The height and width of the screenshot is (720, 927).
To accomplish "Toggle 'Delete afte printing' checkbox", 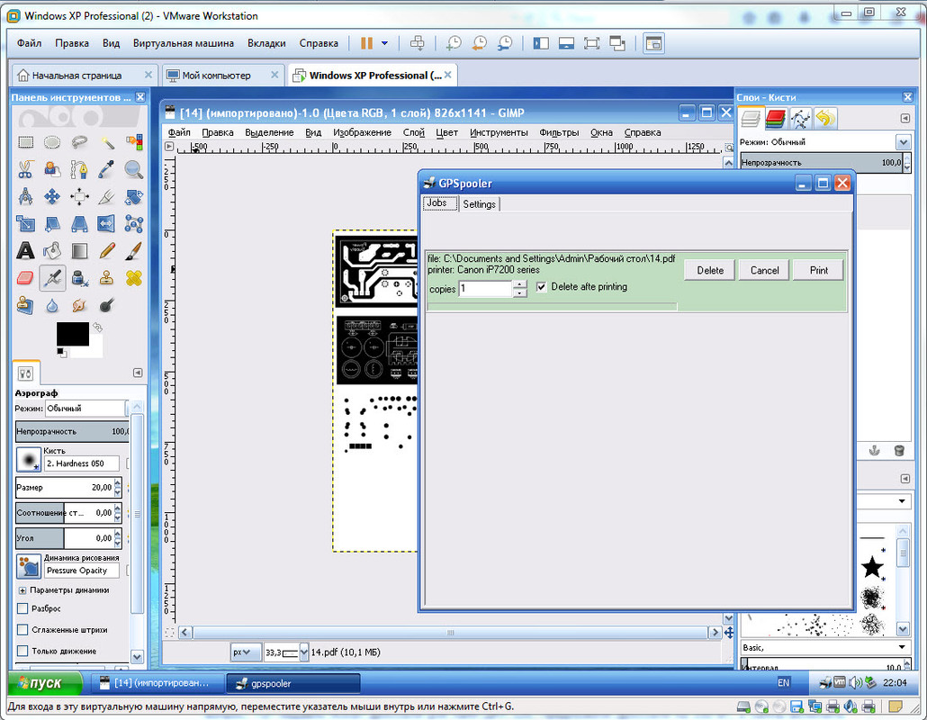I will pos(541,287).
